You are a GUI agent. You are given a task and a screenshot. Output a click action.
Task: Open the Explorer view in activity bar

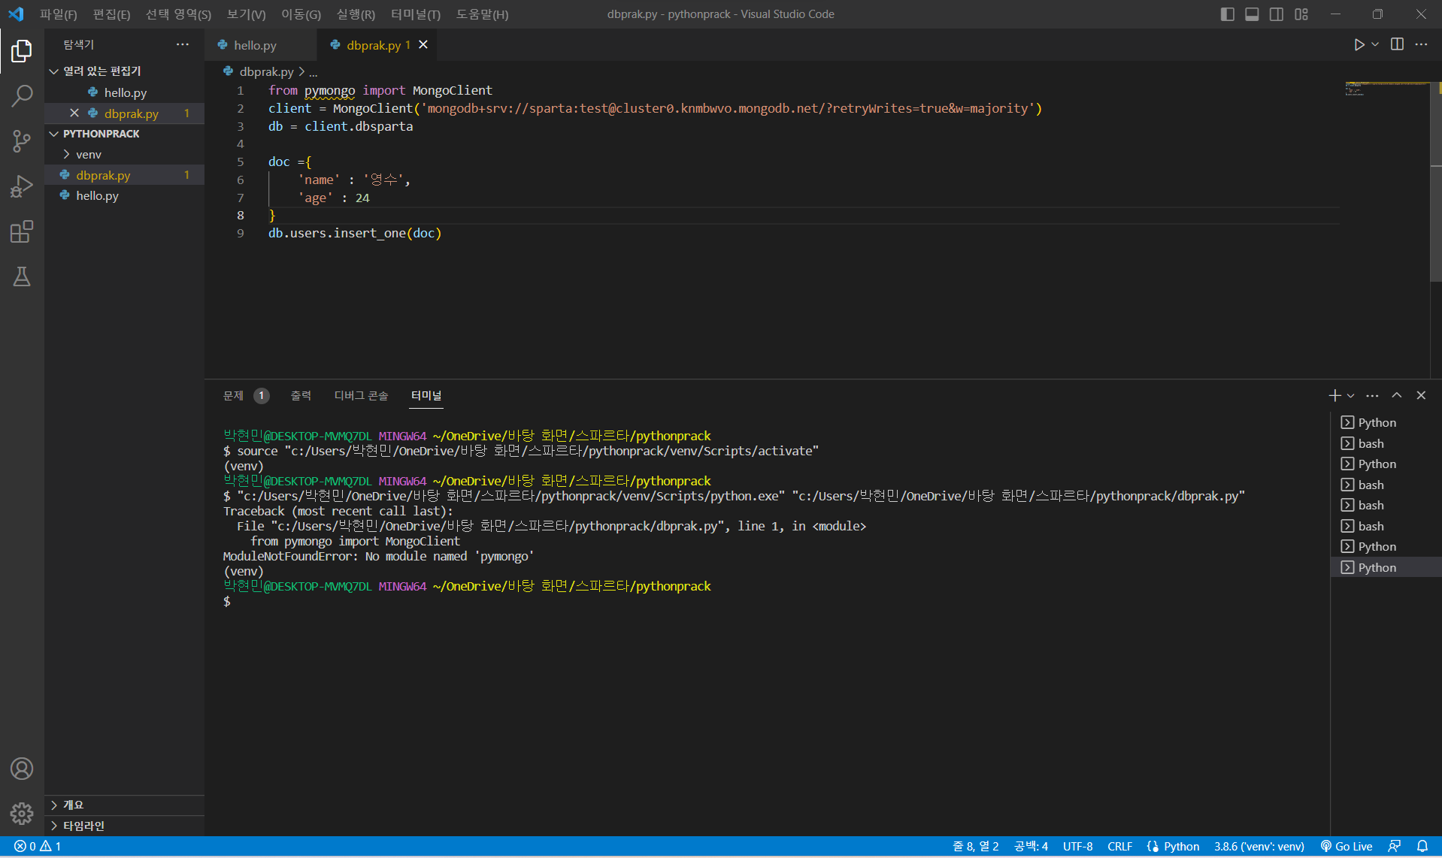pos(22,51)
